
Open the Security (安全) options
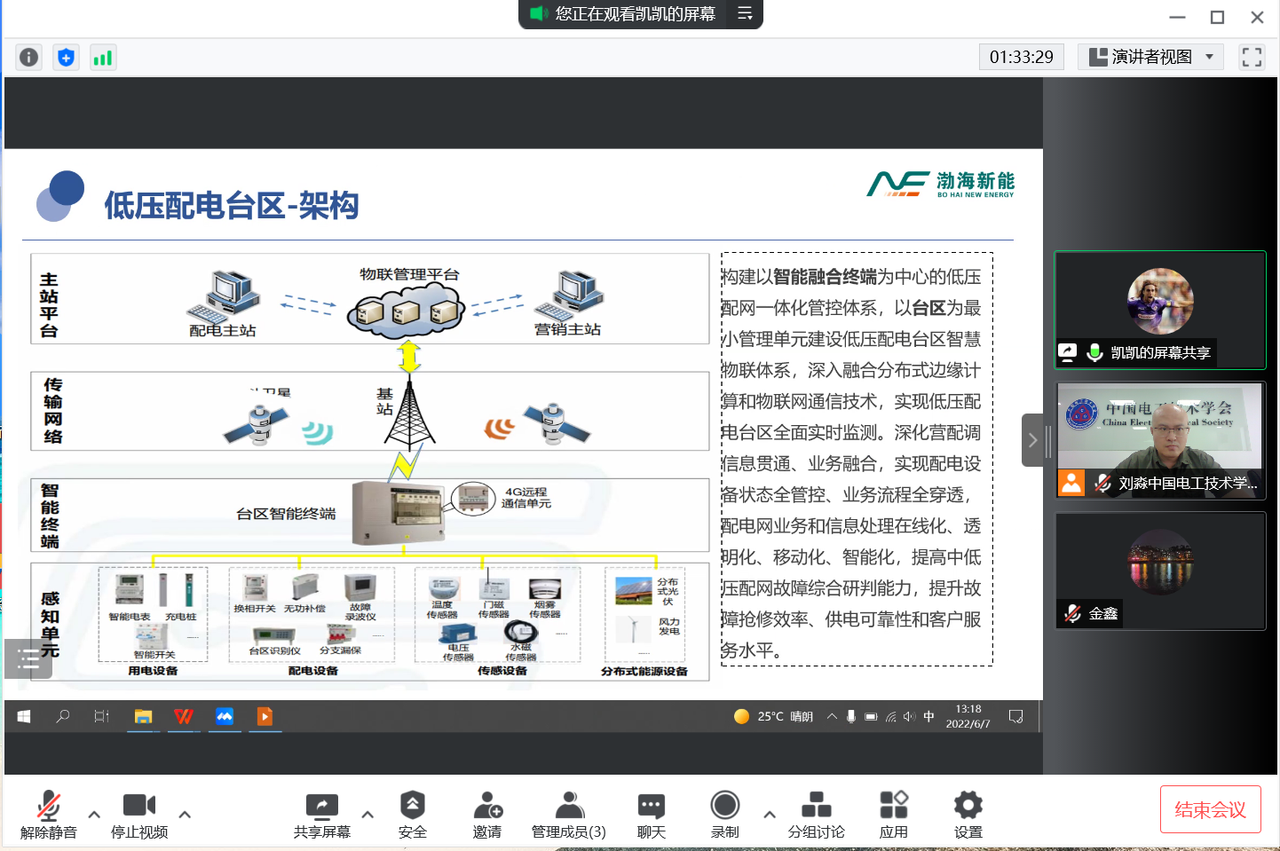point(412,815)
